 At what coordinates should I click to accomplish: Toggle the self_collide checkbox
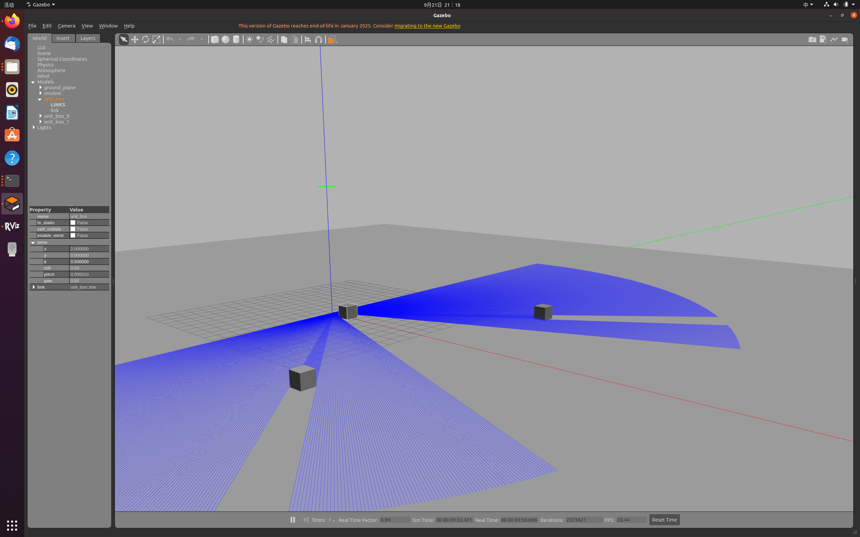point(73,229)
